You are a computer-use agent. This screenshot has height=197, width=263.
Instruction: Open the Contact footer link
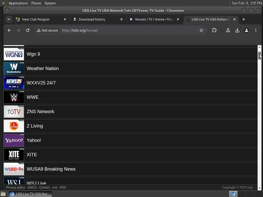44,188
